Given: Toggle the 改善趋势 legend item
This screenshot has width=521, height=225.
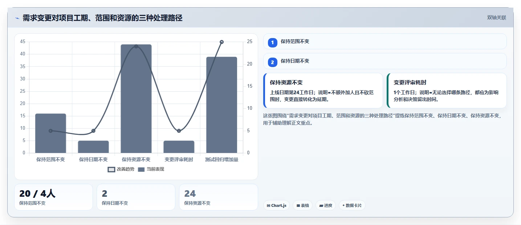Looking at the screenshot, I should click(x=121, y=169).
